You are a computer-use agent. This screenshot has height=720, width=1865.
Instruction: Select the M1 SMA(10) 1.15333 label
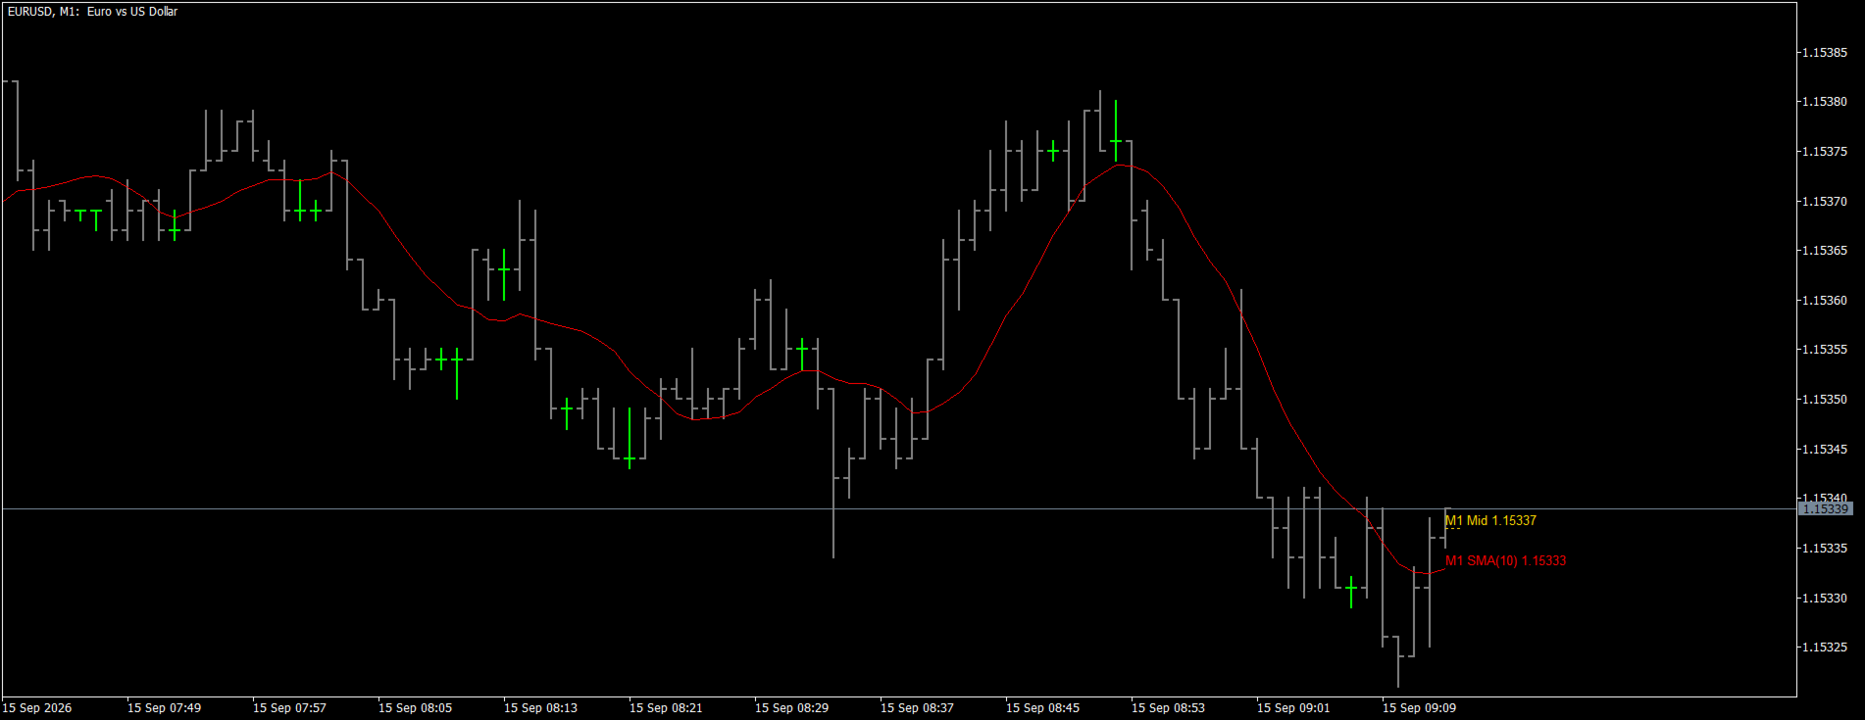(x=1505, y=560)
